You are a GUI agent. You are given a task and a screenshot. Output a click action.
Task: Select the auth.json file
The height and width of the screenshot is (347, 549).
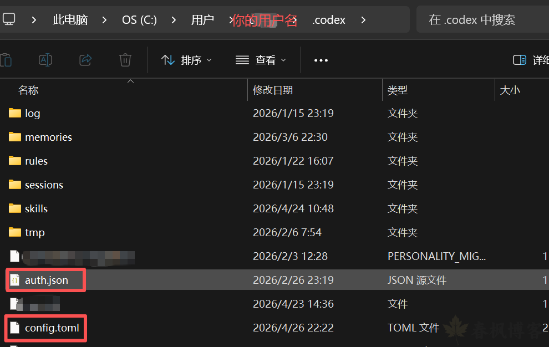click(46, 280)
